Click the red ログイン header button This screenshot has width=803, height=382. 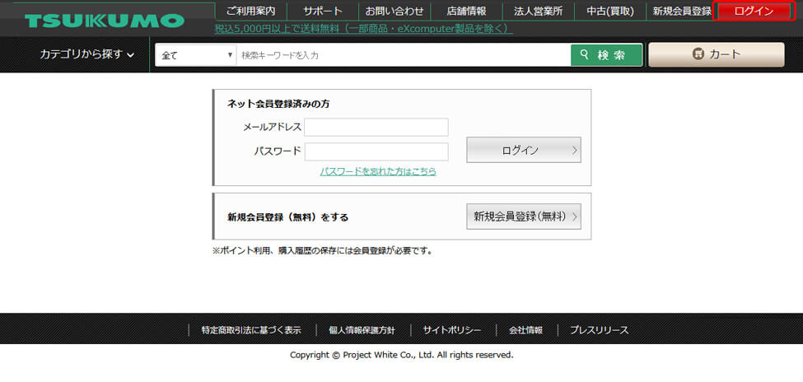[754, 11]
